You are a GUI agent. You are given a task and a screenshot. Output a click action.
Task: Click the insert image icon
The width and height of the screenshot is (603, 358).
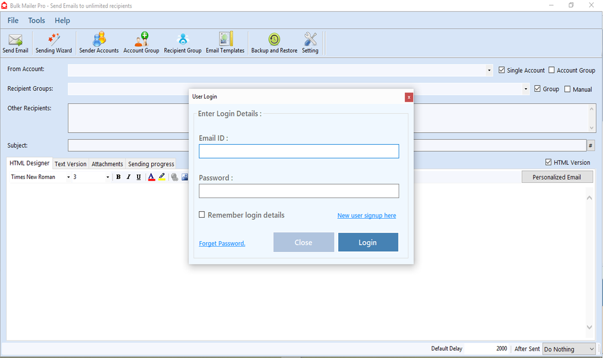(x=185, y=177)
